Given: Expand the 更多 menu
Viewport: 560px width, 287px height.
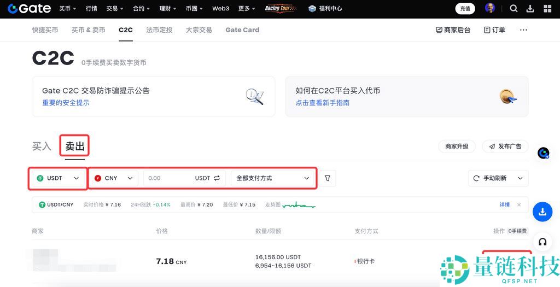Looking at the screenshot, I should pos(247,9).
